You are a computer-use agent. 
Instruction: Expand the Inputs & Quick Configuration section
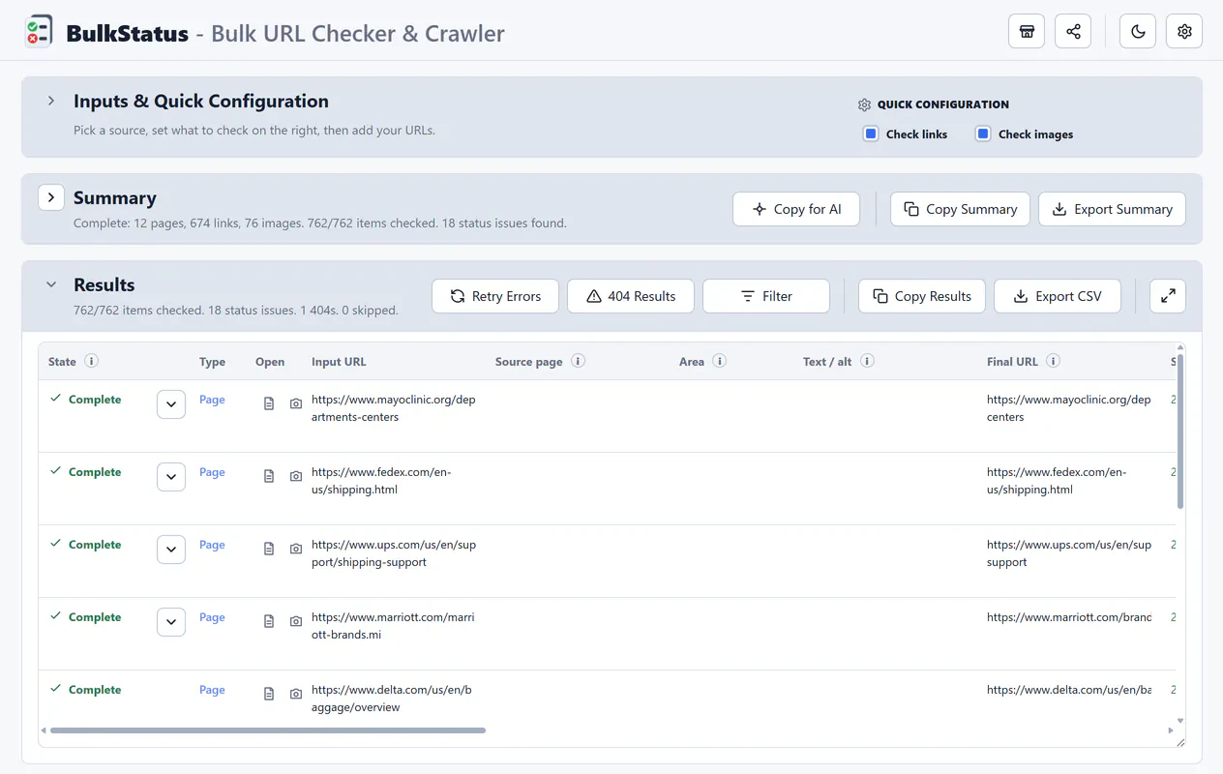(51, 101)
